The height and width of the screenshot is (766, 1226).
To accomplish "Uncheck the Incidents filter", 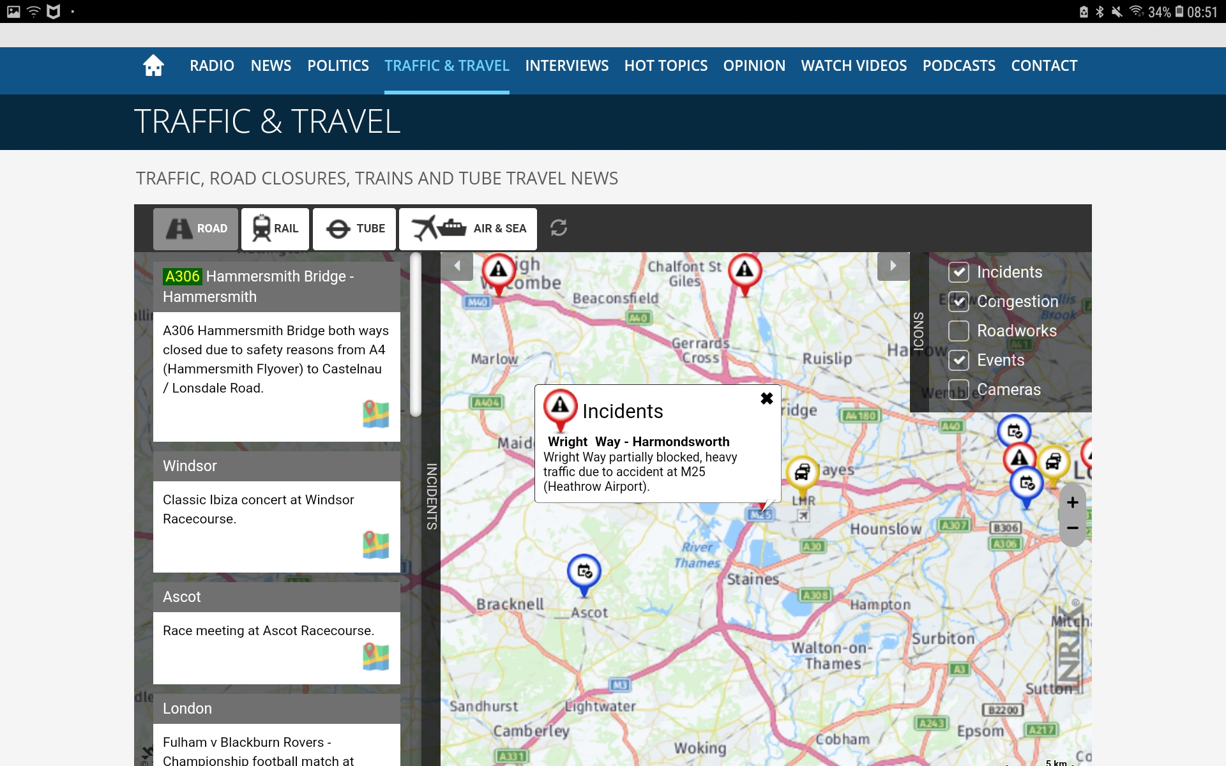I will (x=958, y=273).
